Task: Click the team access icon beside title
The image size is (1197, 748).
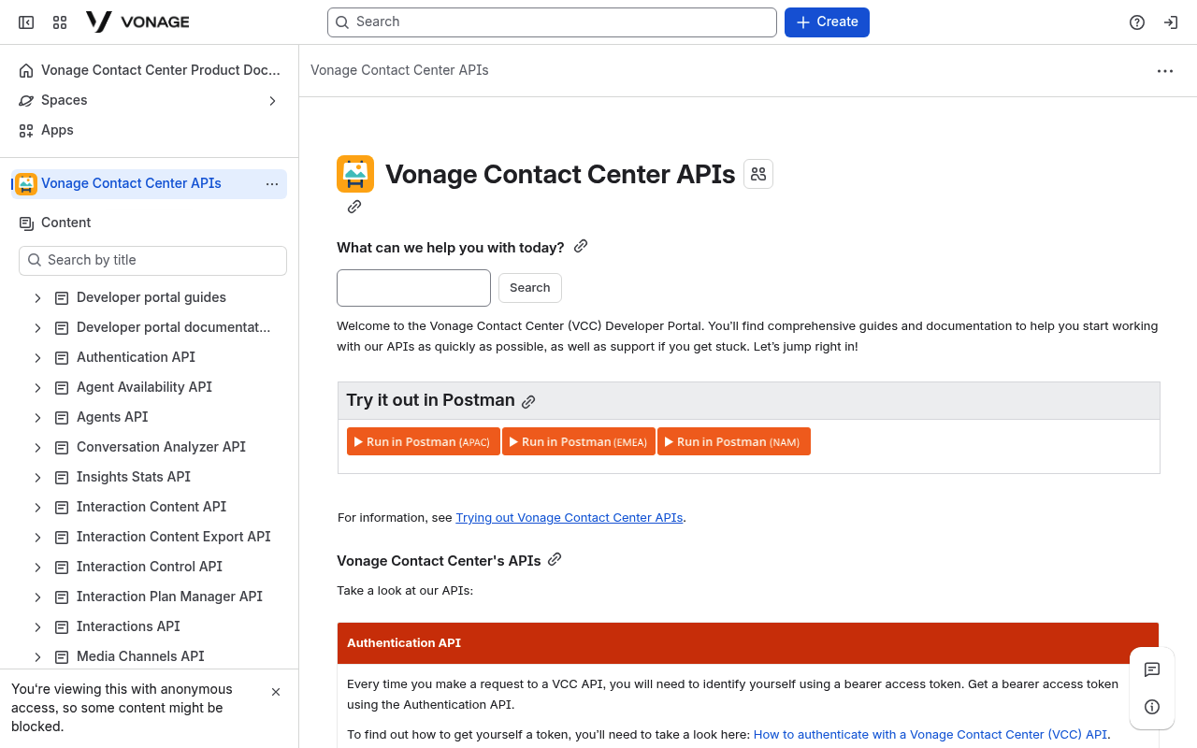Action: coord(758,174)
